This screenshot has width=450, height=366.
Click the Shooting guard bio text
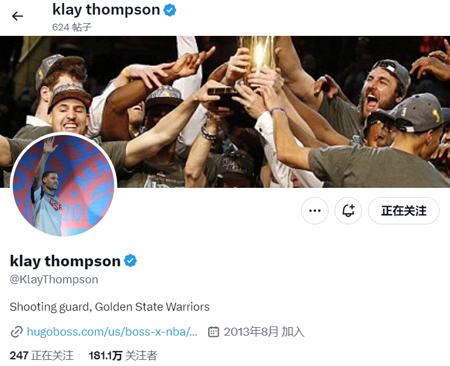(110, 307)
